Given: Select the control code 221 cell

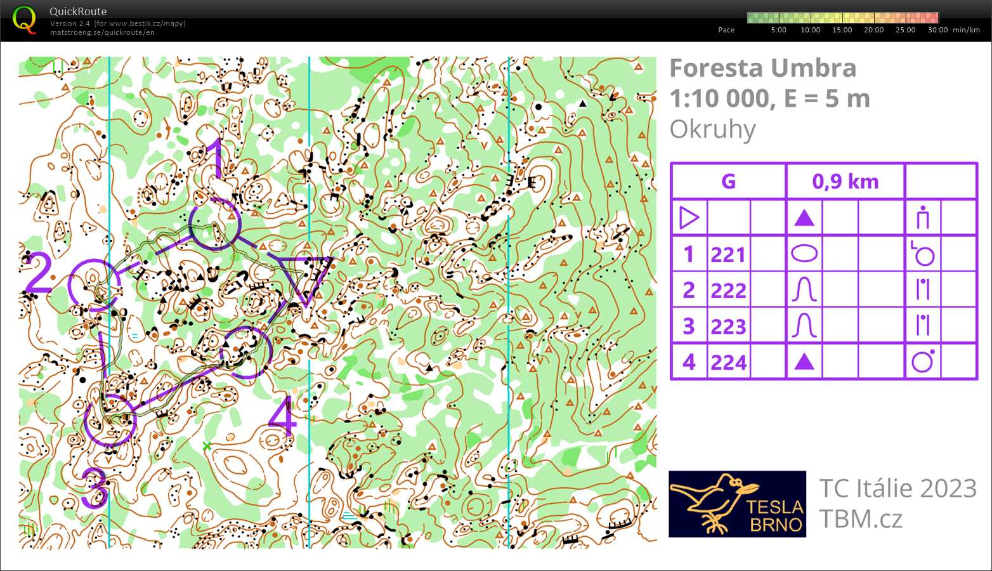Looking at the screenshot, I should pyautogui.click(x=728, y=254).
